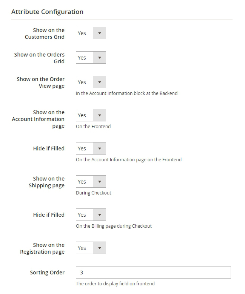Click the "On the Frontend" hint text
Image resolution: width=245 pixels, height=294 pixels.
(93, 127)
